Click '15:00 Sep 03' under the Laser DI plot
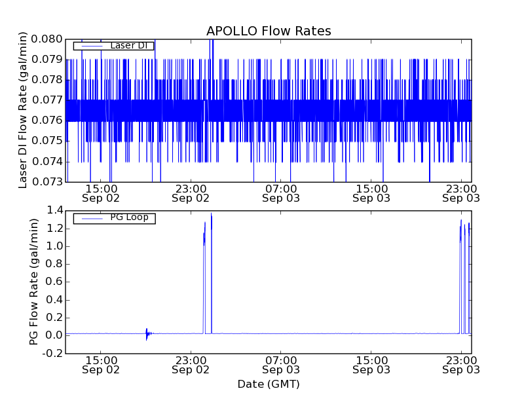This screenshot has width=524, height=393. 371,193
